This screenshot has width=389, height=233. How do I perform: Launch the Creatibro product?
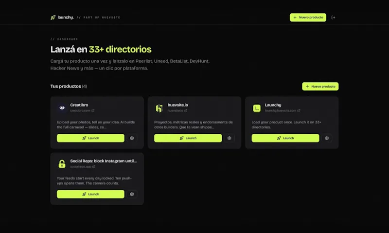[90, 138]
